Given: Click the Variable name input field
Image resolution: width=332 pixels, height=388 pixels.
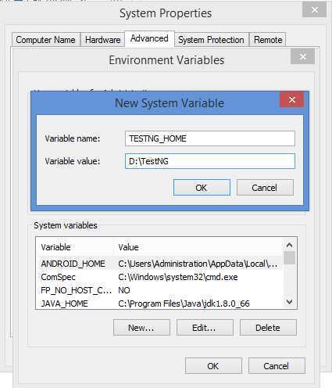Looking at the screenshot, I should [x=210, y=138].
